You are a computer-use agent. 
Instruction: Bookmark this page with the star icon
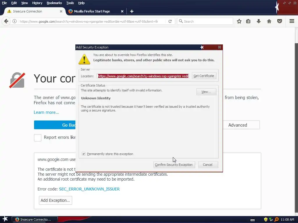pos(239,21)
